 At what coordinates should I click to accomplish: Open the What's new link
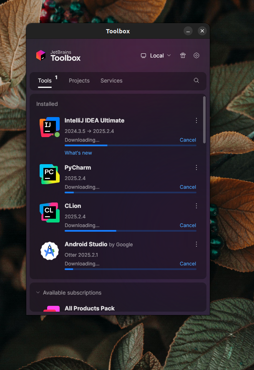pos(78,153)
